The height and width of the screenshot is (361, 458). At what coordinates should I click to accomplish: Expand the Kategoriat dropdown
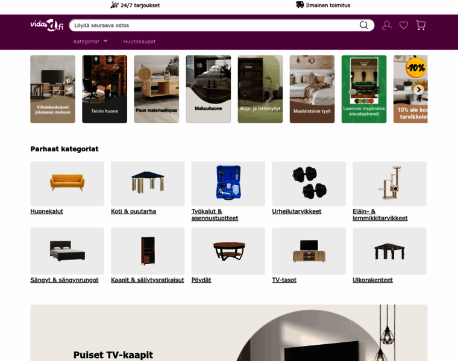90,42
